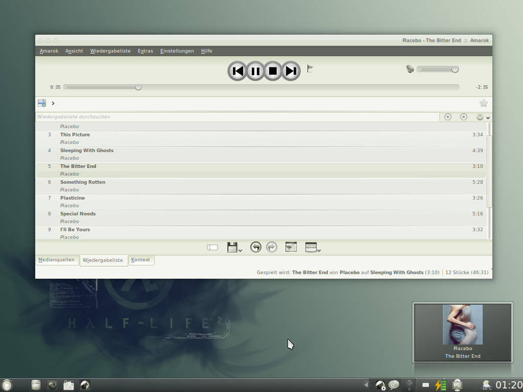Open the track progression dropdown arrow
This screenshot has height=392, width=523.
coord(319,250)
